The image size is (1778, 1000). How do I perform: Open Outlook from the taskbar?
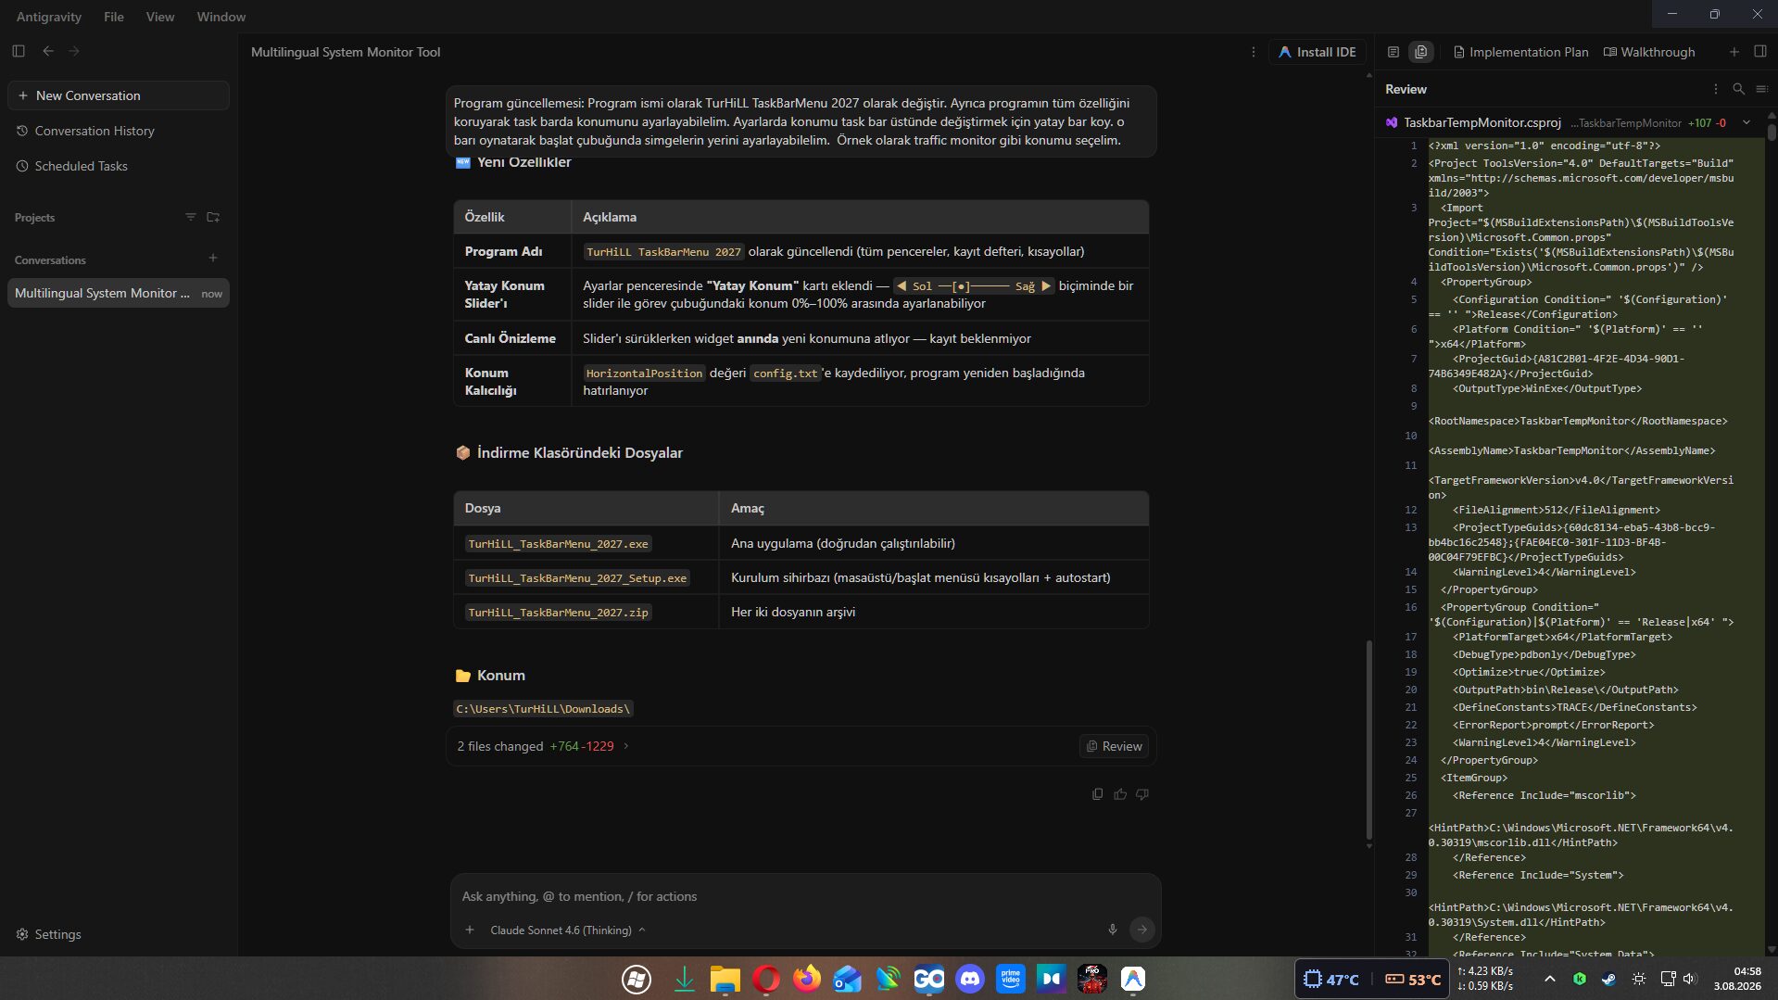point(848,979)
